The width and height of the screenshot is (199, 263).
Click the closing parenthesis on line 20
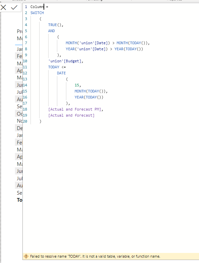[x=40, y=121]
